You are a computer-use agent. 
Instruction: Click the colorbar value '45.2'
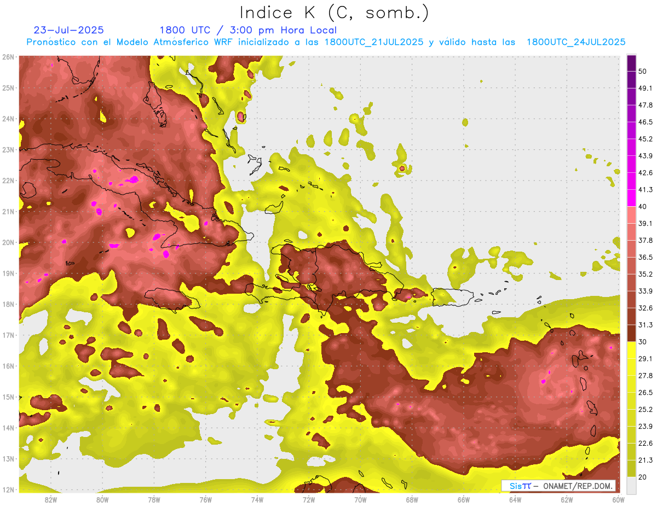(x=645, y=139)
